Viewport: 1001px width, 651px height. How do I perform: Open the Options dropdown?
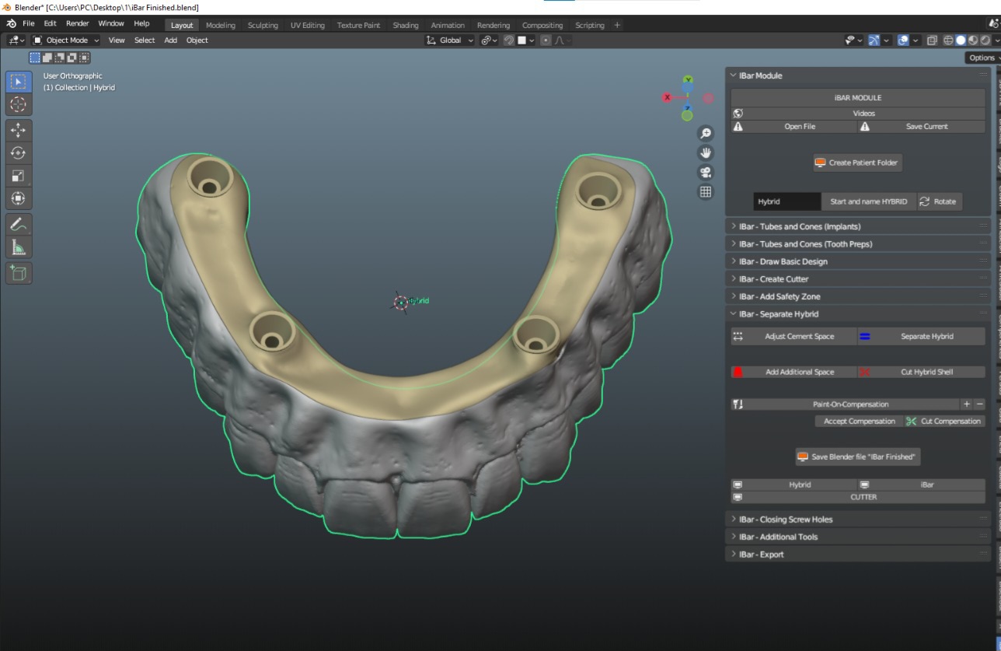click(x=983, y=58)
